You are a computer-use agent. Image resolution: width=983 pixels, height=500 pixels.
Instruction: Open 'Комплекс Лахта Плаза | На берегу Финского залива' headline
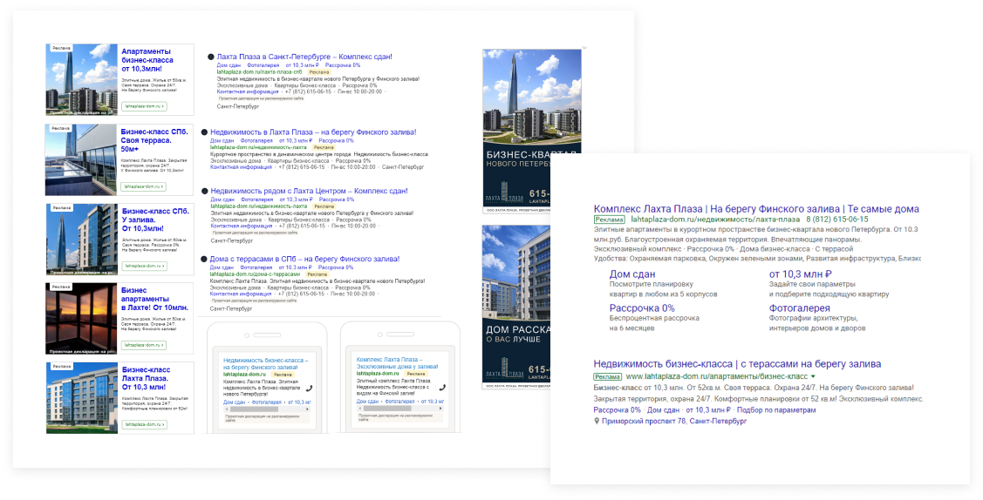point(756,209)
